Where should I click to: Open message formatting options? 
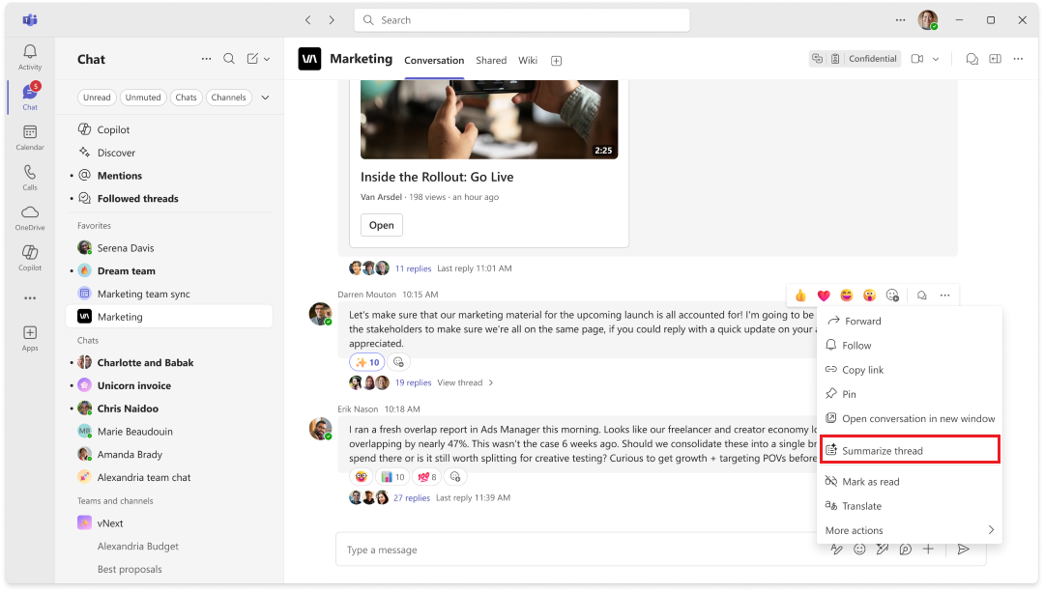[837, 549]
